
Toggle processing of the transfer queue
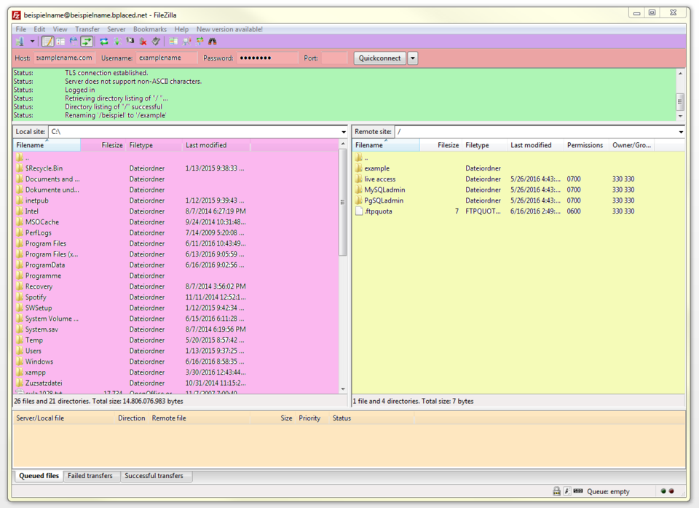117,42
